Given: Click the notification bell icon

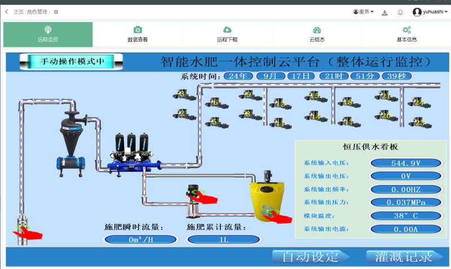Looking at the screenshot, I should [x=400, y=12].
